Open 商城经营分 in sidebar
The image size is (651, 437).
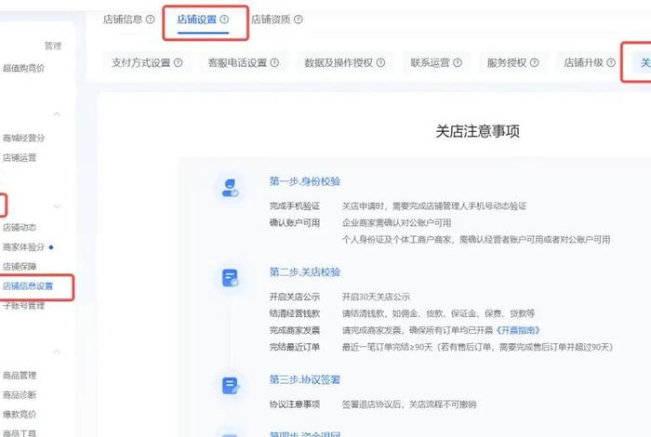23,138
